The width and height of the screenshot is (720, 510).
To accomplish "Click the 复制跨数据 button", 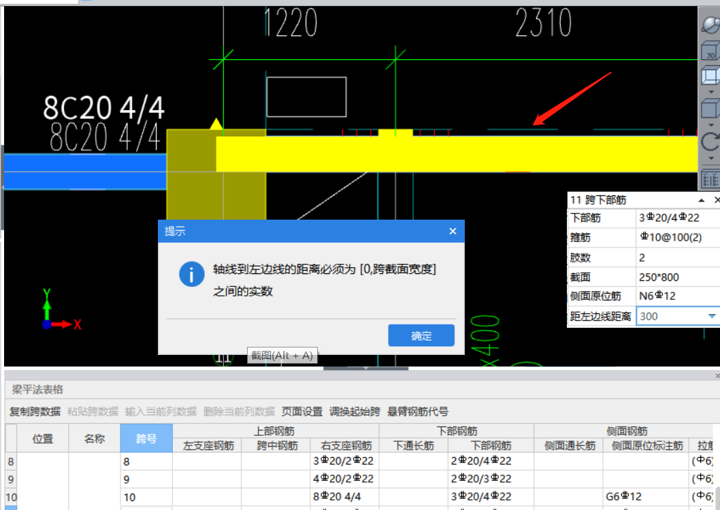I will [x=34, y=411].
